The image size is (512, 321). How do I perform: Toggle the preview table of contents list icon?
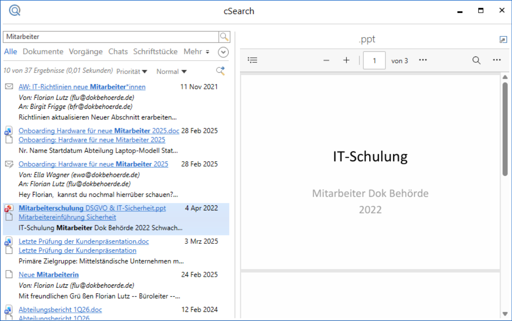coord(253,60)
